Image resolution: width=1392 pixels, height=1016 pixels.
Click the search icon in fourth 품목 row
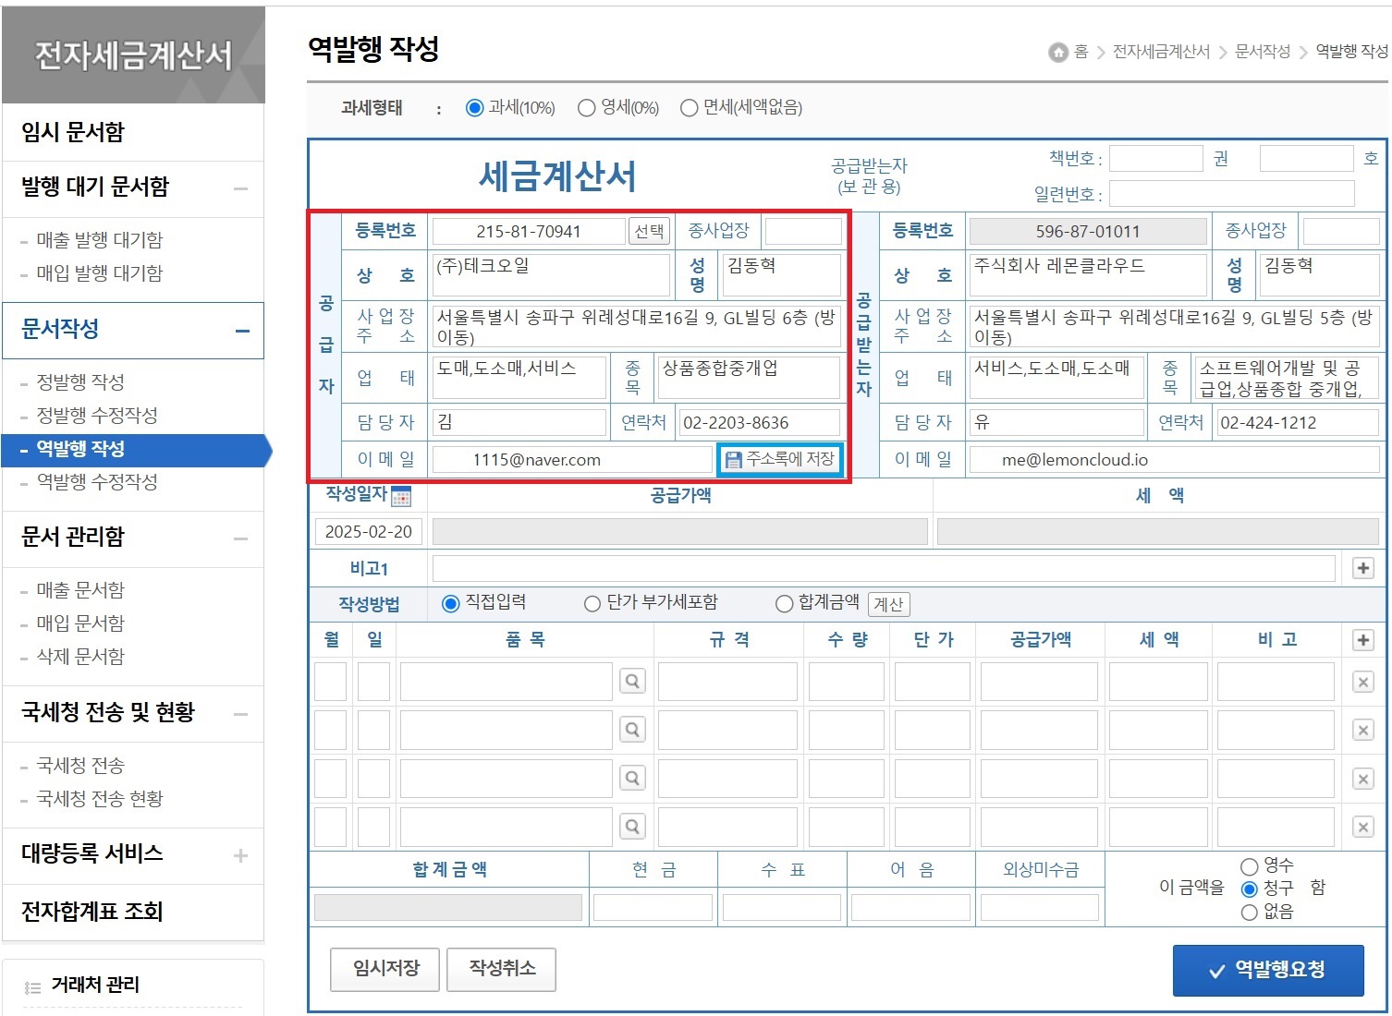(x=632, y=827)
